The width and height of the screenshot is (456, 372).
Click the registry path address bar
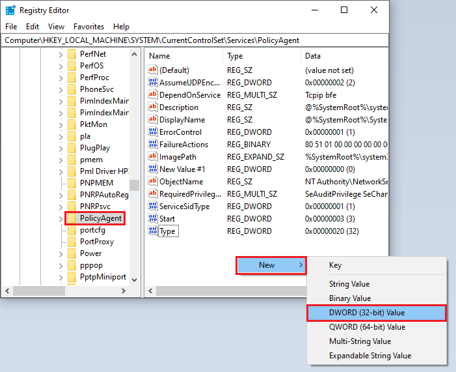[195, 40]
